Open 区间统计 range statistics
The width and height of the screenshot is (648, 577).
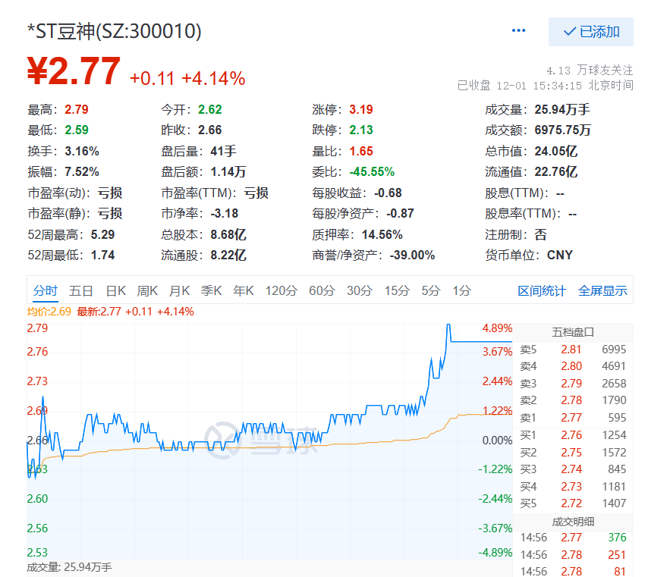[542, 290]
